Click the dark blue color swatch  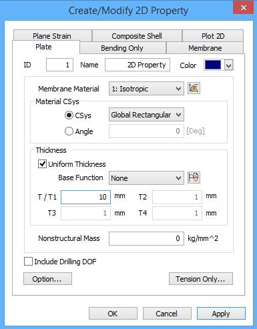pos(213,65)
